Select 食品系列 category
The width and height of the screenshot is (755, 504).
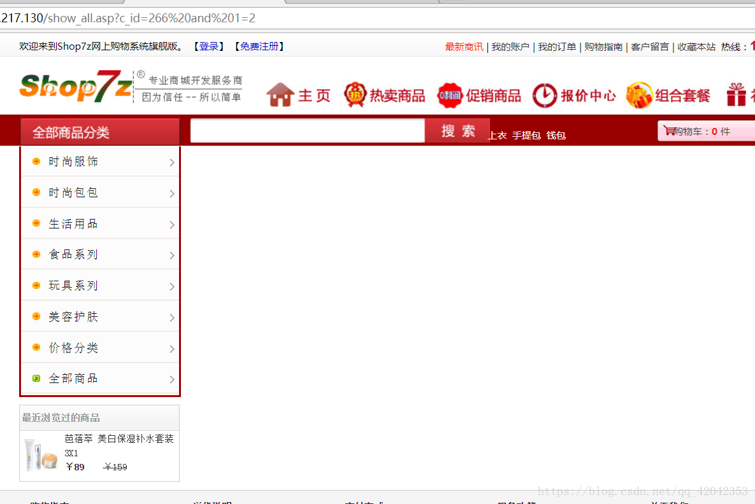tap(73, 255)
